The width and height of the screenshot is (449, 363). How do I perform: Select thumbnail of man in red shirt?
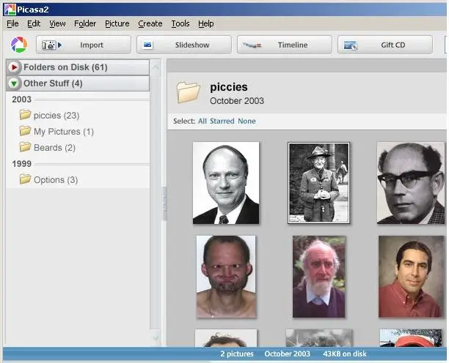tap(411, 277)
